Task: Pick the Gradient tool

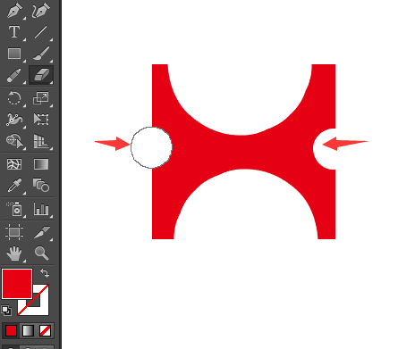Action: [x=41, y=164]
